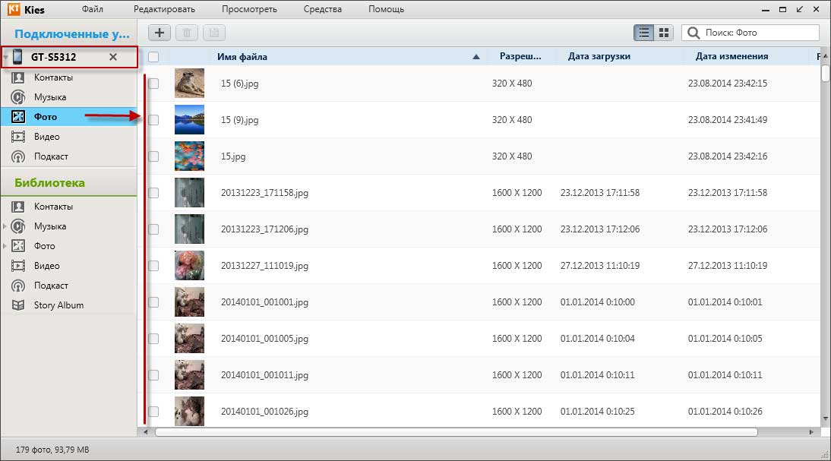This screenshot has width=831, height=461.
Task: Click the scroll left arrow
Action: (x=146, y=432)
